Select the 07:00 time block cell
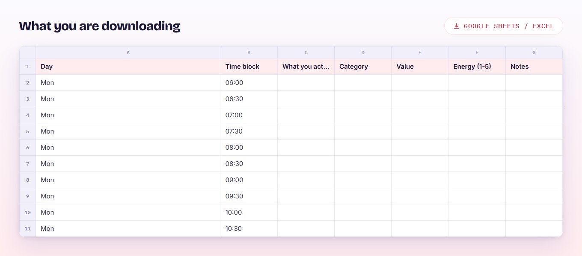The height and width of the screenshot is (256, 582). point(249,115)
